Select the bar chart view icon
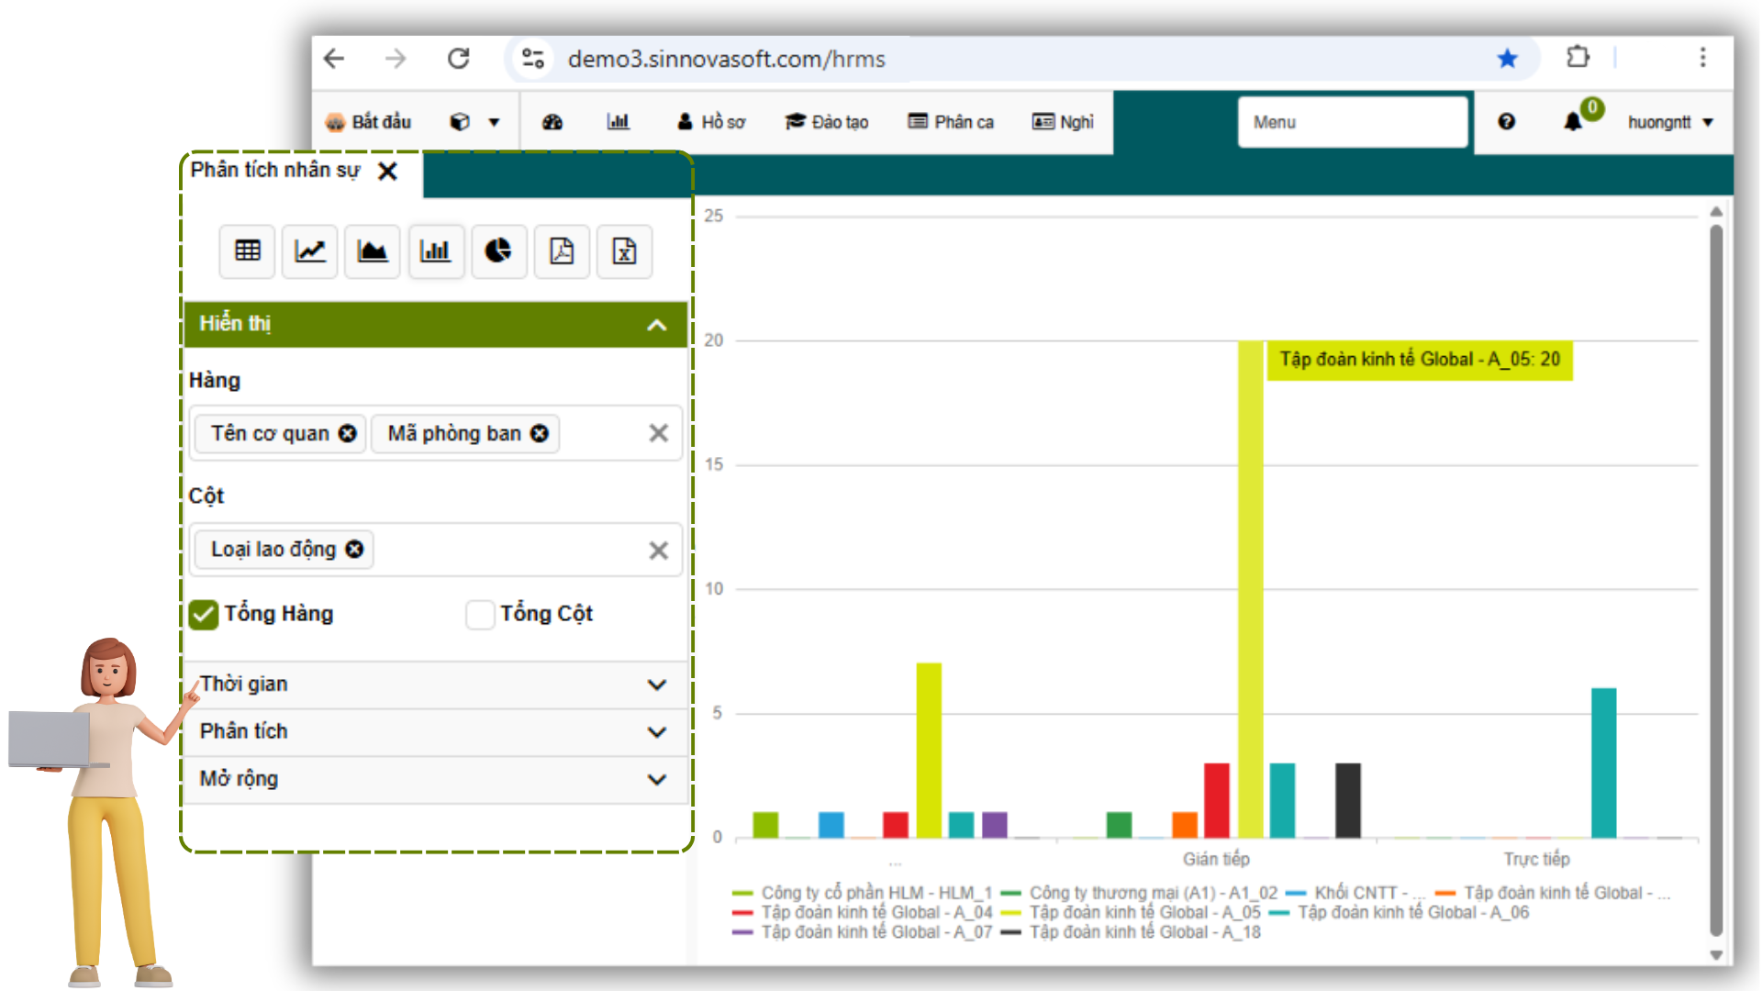This screenshot has height=991, width=1762. click(x=435, y=251)
